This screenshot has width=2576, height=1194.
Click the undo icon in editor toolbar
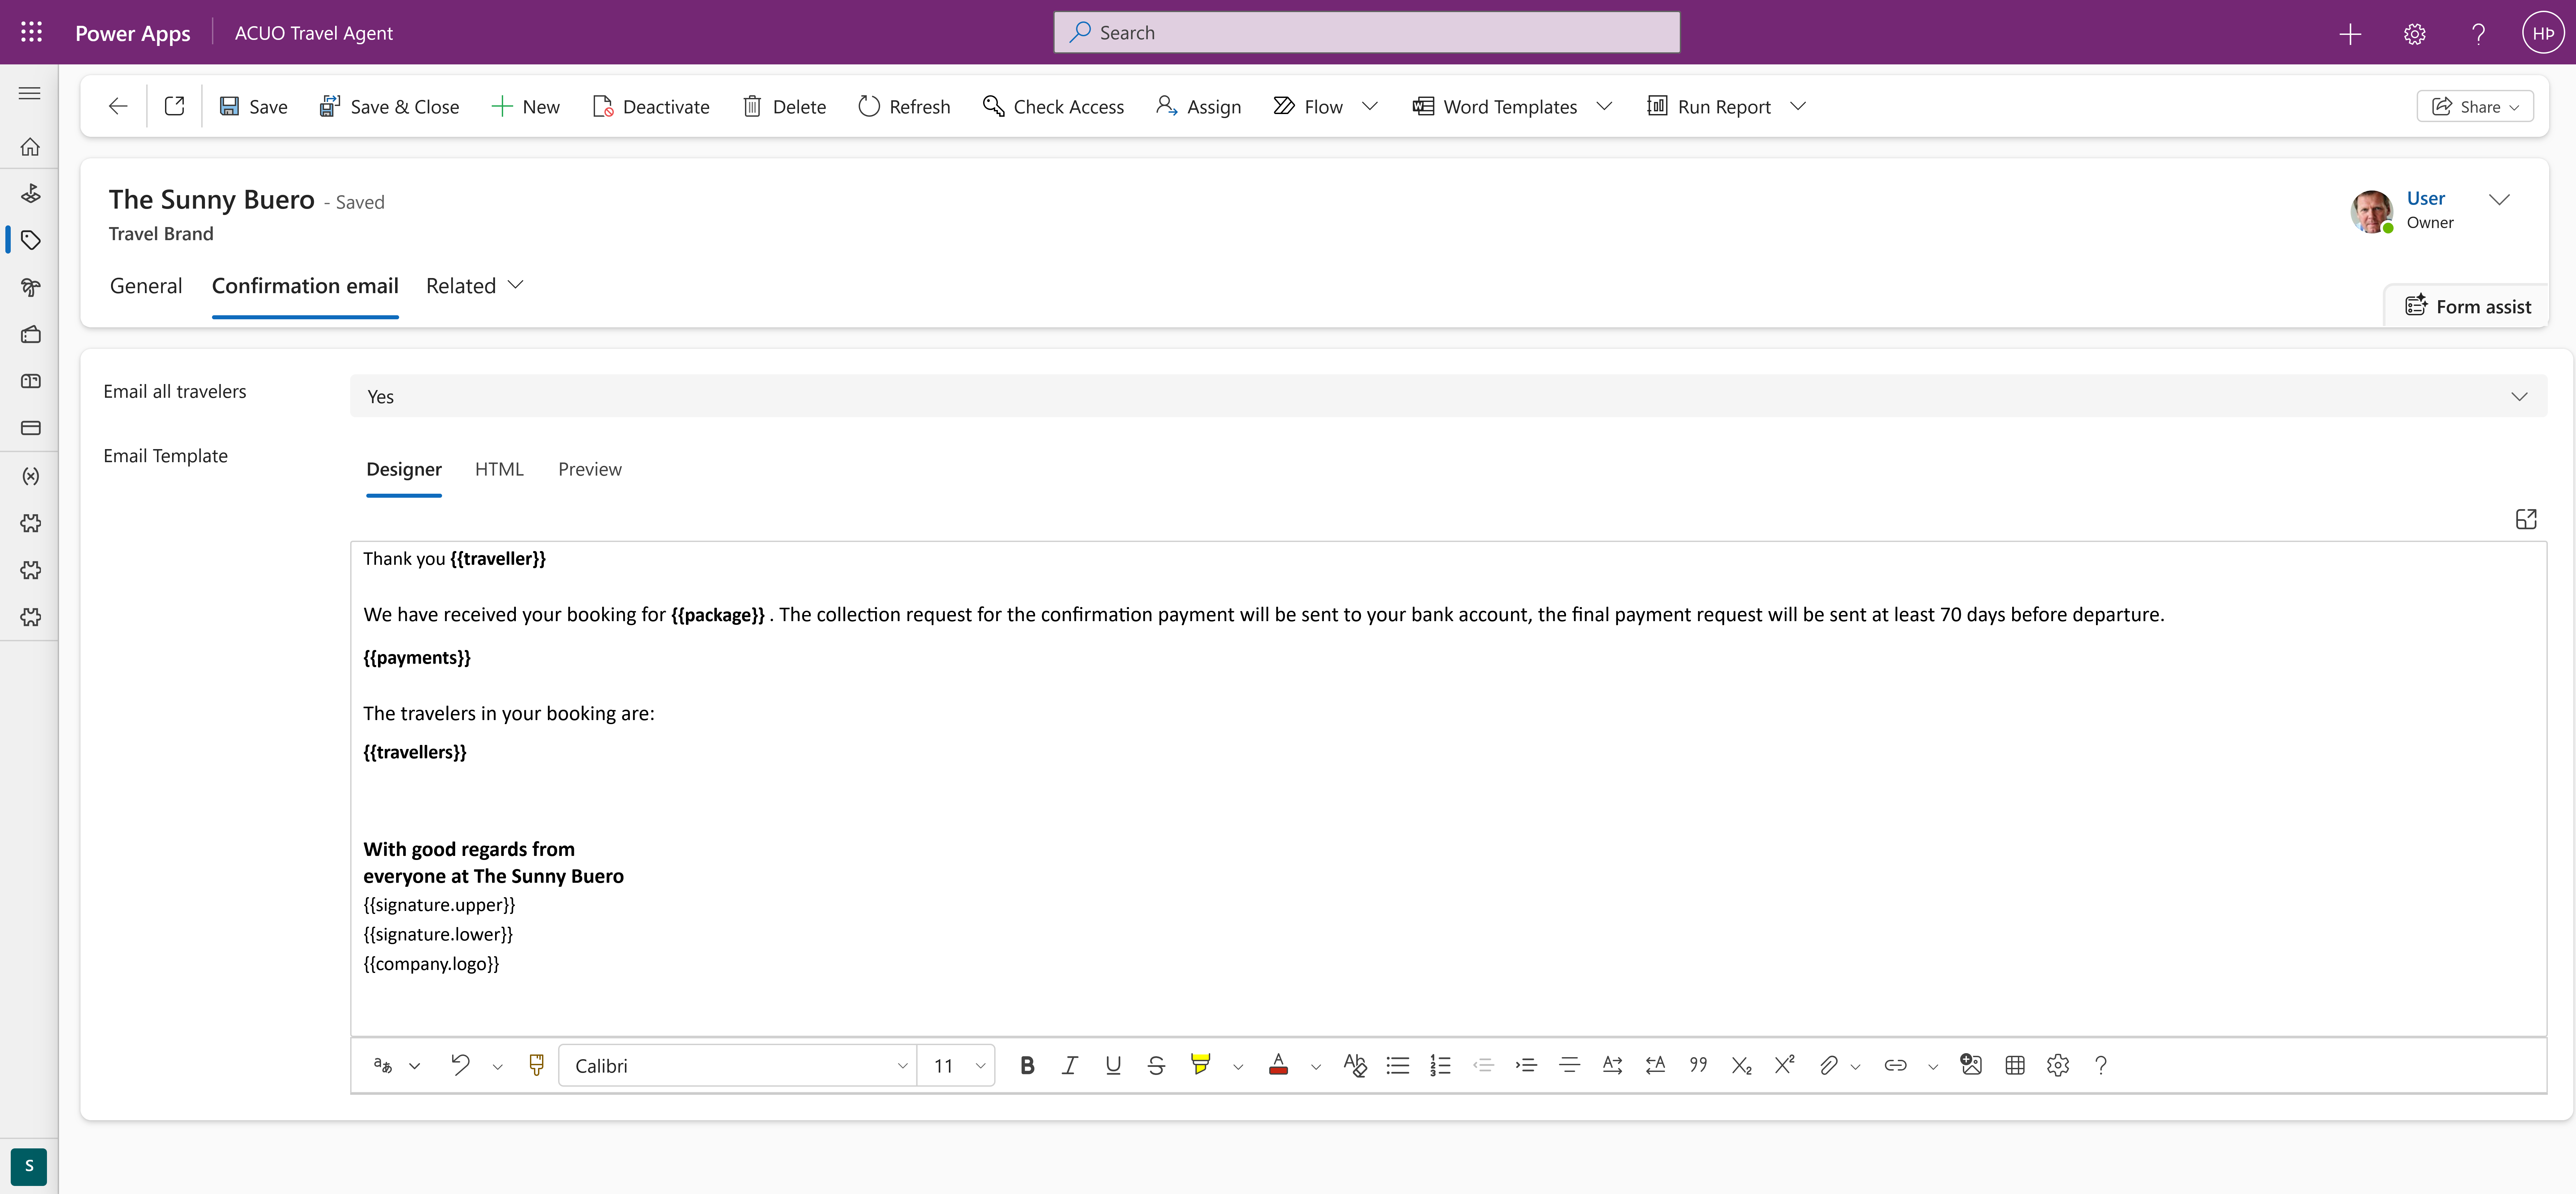click(460, 1065)
